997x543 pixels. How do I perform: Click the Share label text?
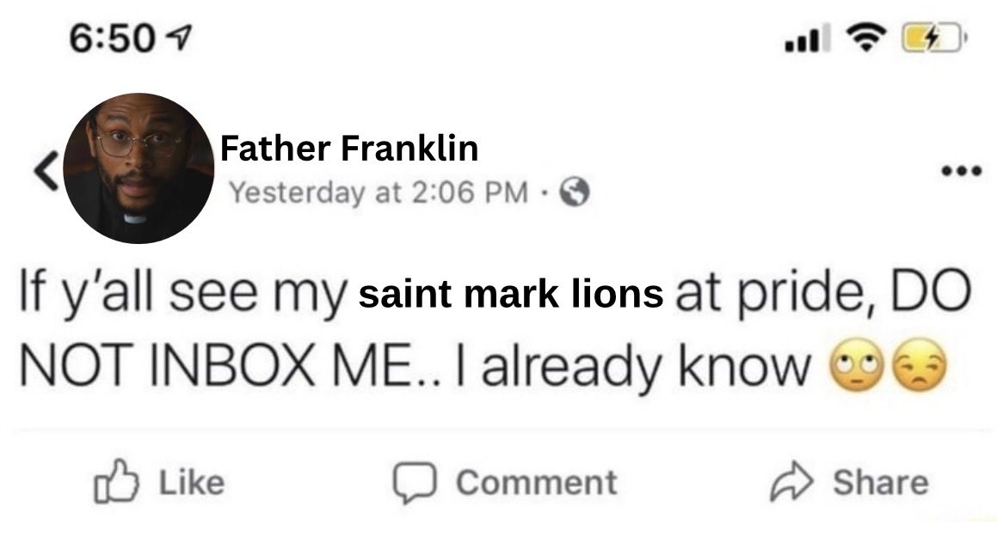coord(881,483)
